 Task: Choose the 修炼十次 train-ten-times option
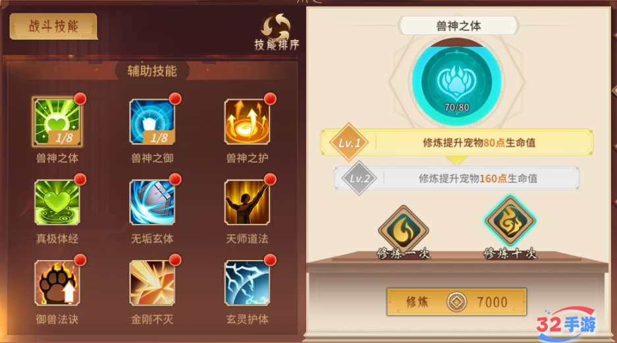tap(510, 228)
